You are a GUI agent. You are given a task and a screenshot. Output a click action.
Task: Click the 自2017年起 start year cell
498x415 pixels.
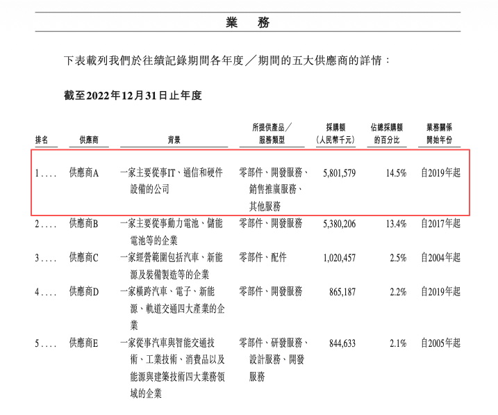tap(440, 224)
